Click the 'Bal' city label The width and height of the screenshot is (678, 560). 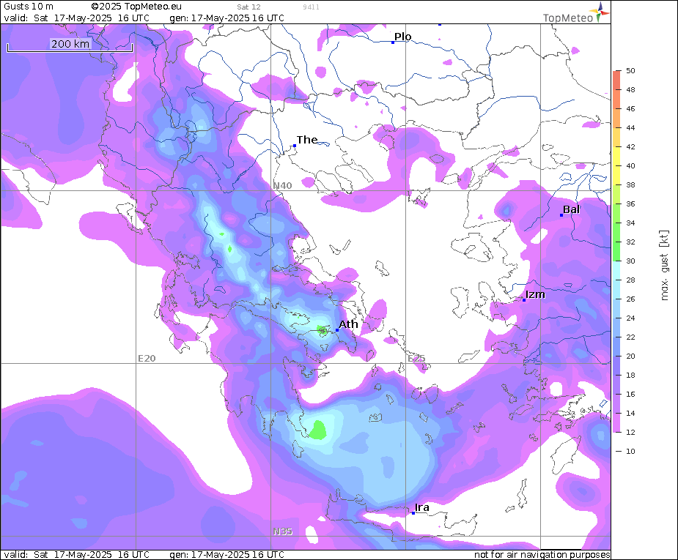571,209
